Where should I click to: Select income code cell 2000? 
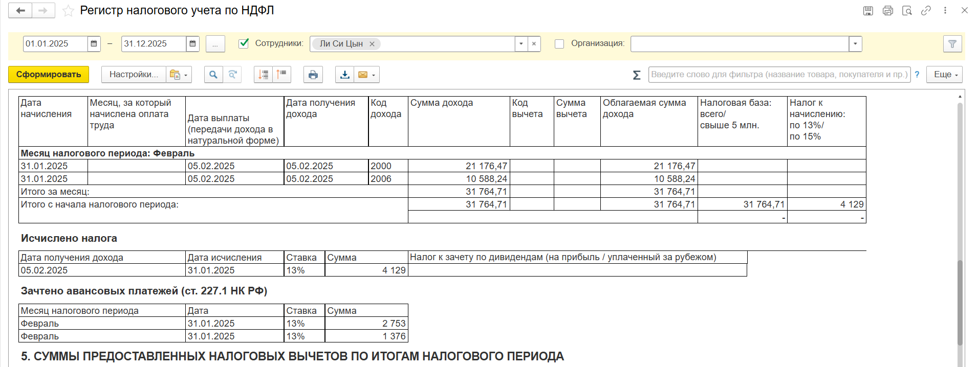click(x=388, y=166)
